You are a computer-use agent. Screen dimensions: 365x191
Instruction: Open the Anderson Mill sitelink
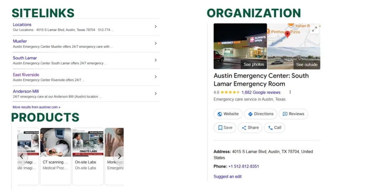click(26, 91)
